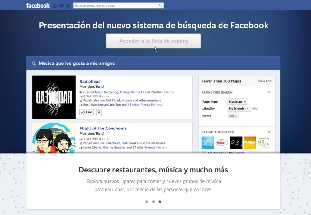Open '46 other friends' link
The image size is (311, 215).
pyautogui.click(x=139, y=105)
